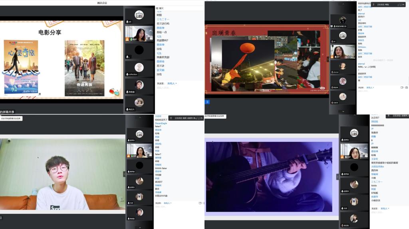
Task: Click the sender name 三七二十一 in the movie-sharing chat
Action: 163,19
